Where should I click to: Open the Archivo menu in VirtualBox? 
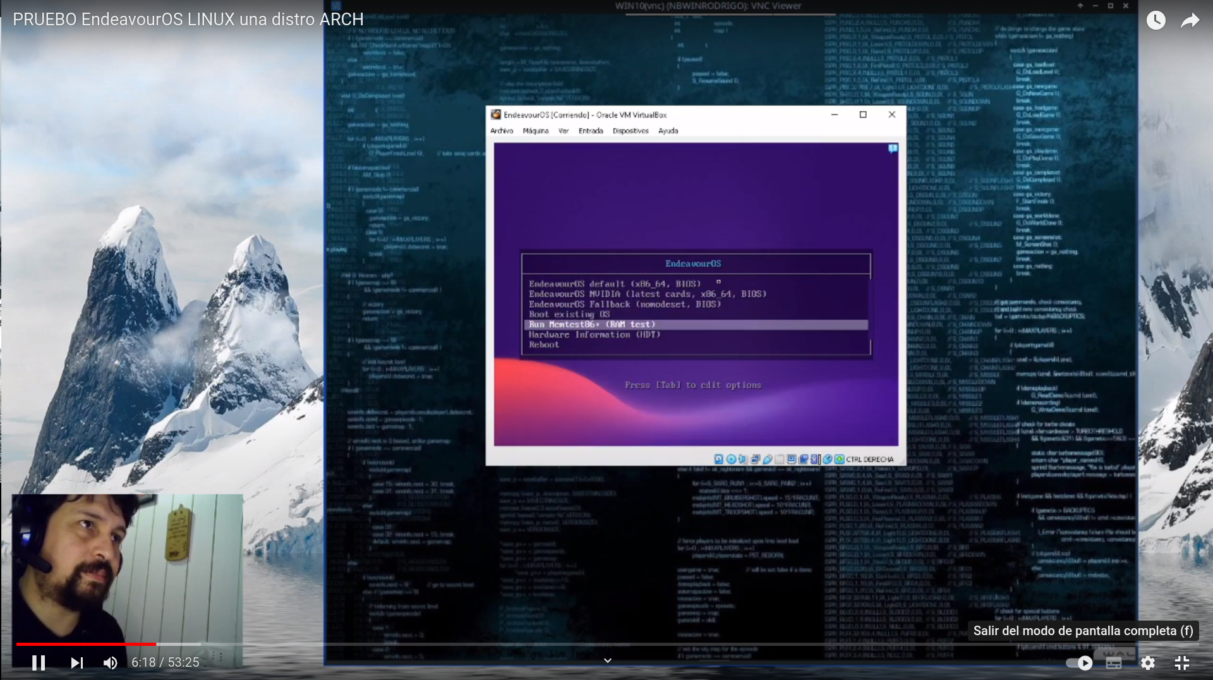[502, 131]
